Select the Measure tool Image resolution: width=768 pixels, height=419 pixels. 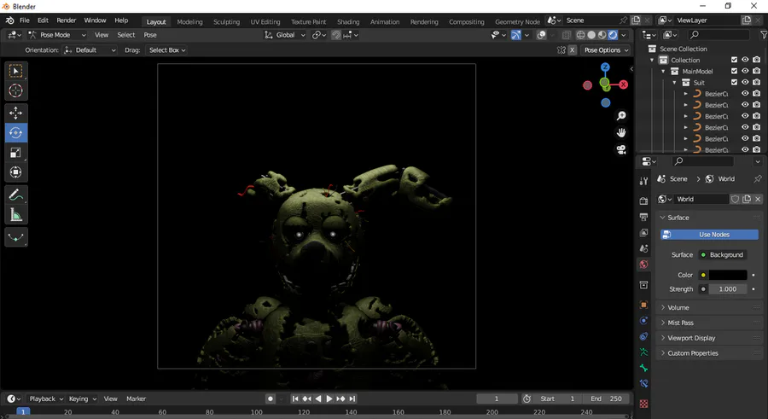[x=15, y=215]
